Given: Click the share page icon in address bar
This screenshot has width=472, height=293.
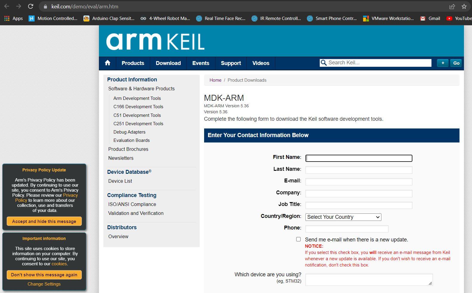Looking at the screenshot, I should (452, 6).
